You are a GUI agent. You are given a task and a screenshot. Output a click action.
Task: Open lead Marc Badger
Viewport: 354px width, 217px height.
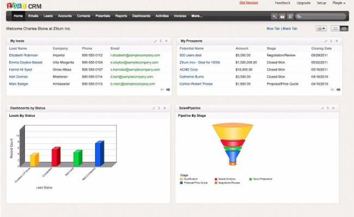tap(19, 84)
